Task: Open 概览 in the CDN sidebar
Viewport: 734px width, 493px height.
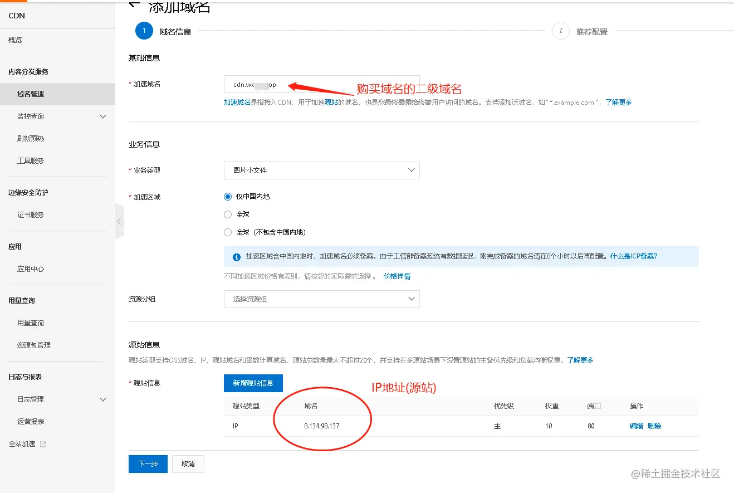Action: click(16, 40)
